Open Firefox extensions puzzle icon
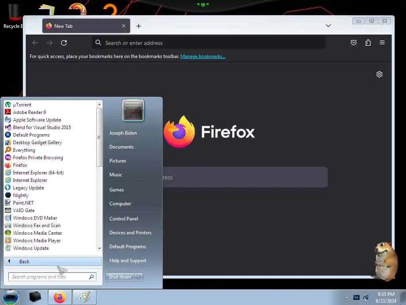The height and width of the screenshot is (305, 406). point(368,42)
